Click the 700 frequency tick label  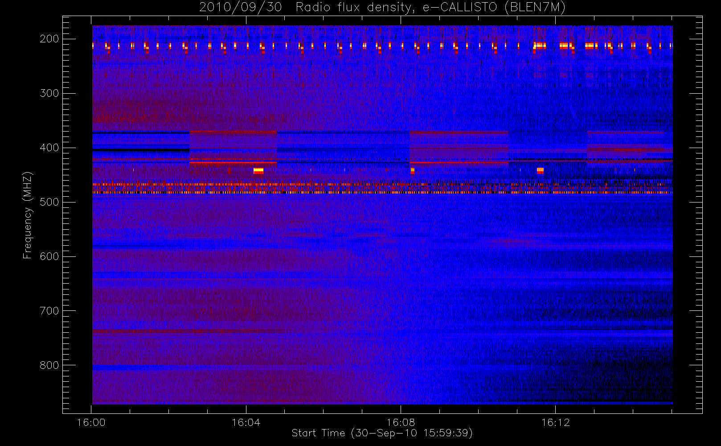(49, 311)
